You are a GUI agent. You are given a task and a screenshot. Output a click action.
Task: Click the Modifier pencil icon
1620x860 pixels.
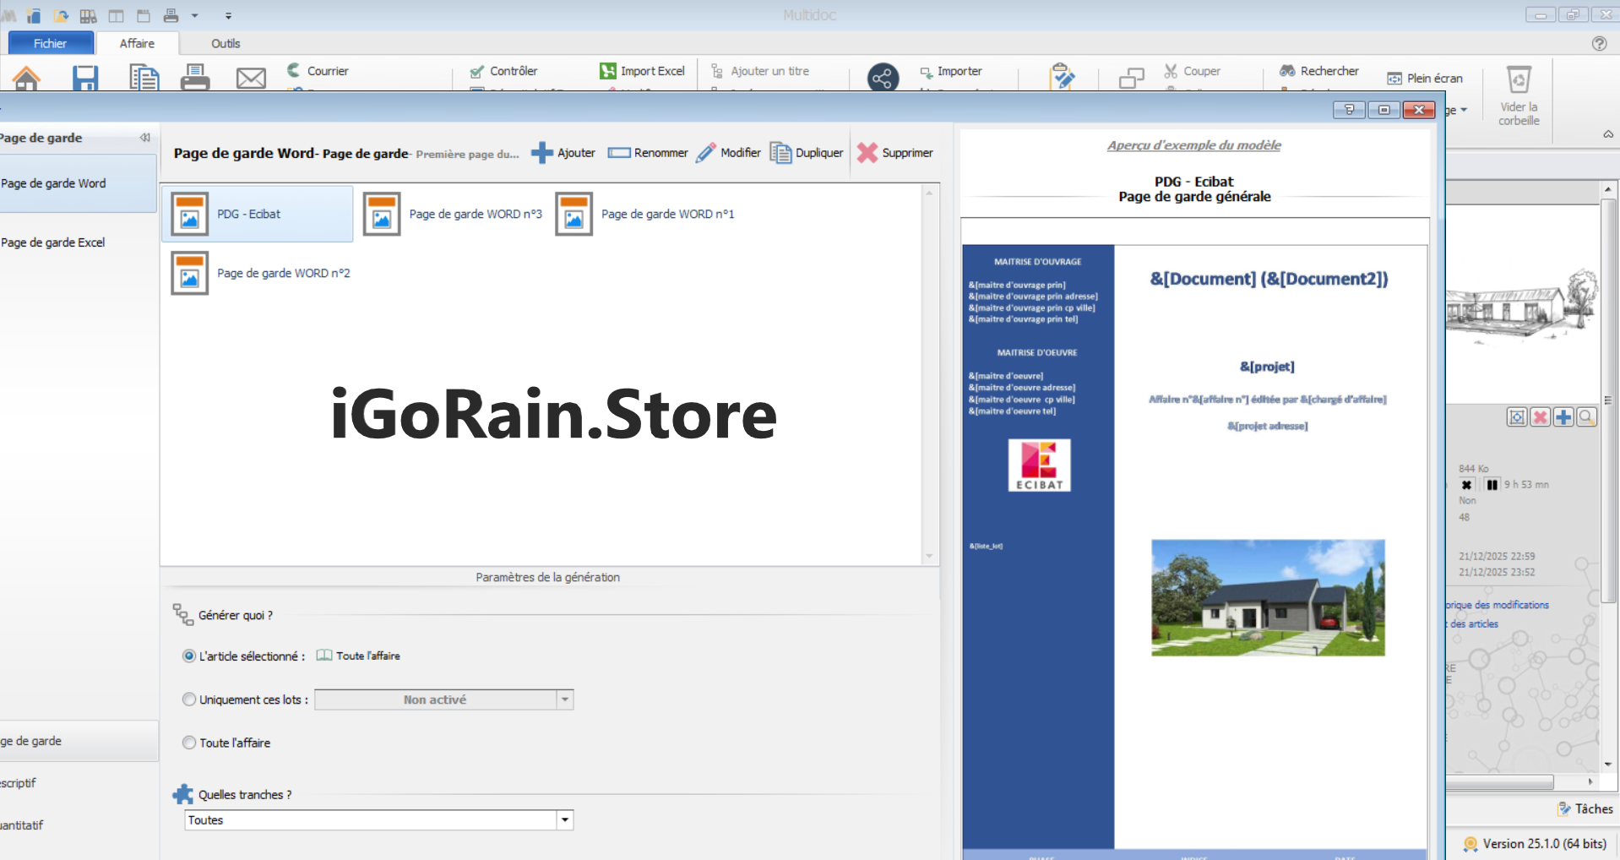pos(705,153)
